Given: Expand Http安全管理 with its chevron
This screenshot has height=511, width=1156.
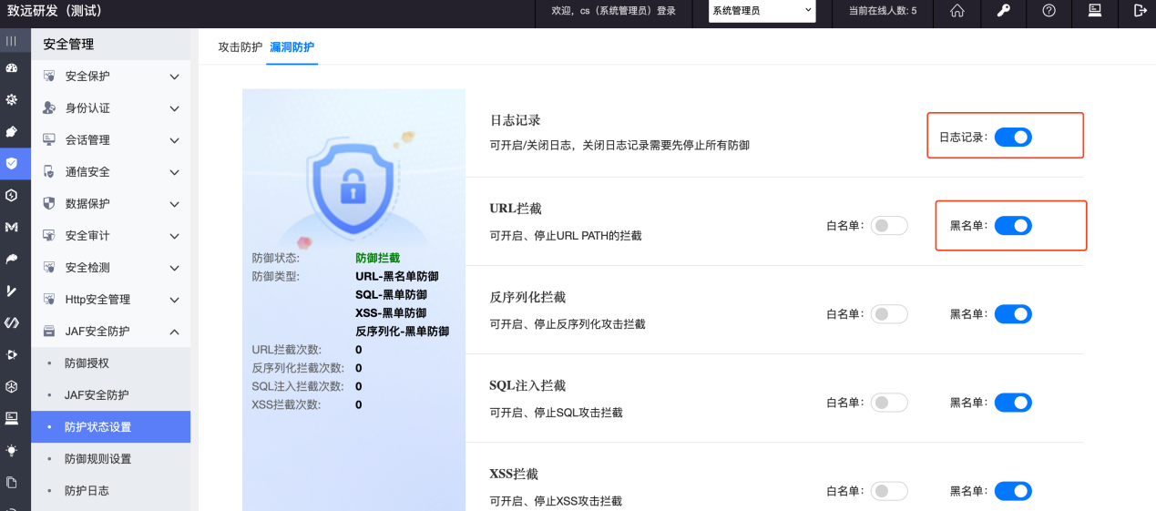Looking at the screenshot, I should [174, 300].
